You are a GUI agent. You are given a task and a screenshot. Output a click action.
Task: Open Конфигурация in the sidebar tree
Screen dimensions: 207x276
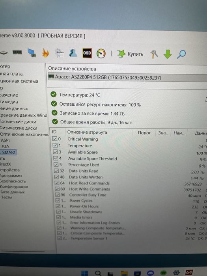14,186
